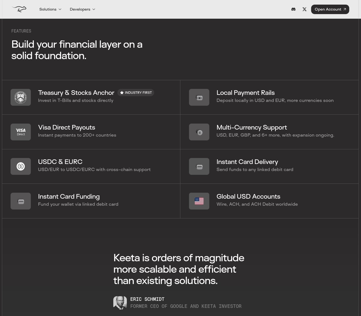Open the Visa Direct Payouts feature
This screenshot has height=316, width=361.
pyautogui.click(x=67, y=127)
